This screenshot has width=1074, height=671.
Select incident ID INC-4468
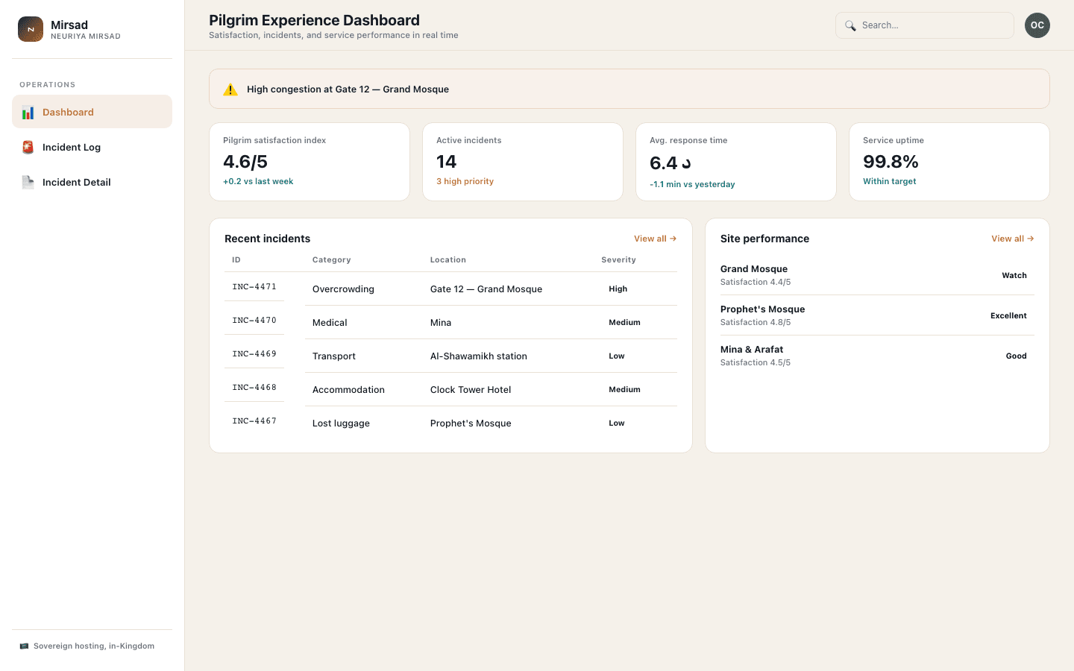254,388
